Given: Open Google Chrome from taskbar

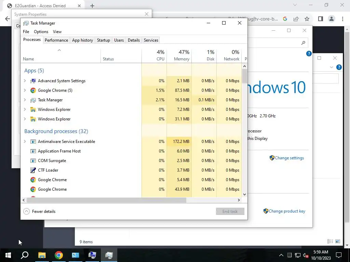Looking at the screenshot, I should [x=59, y=255].
